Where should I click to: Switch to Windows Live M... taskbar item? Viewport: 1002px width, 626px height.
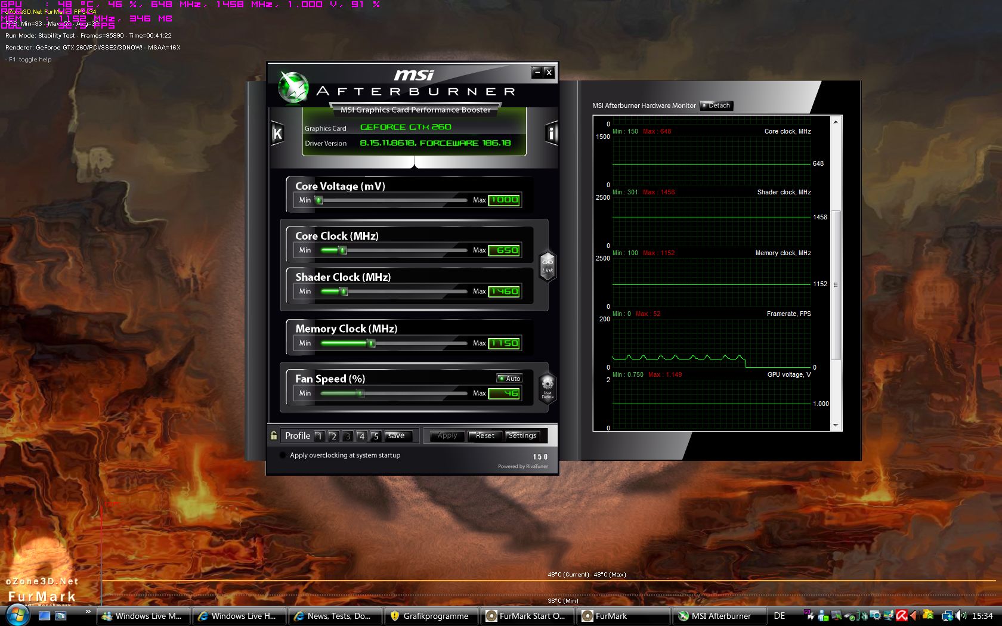(x=143, y=616)
